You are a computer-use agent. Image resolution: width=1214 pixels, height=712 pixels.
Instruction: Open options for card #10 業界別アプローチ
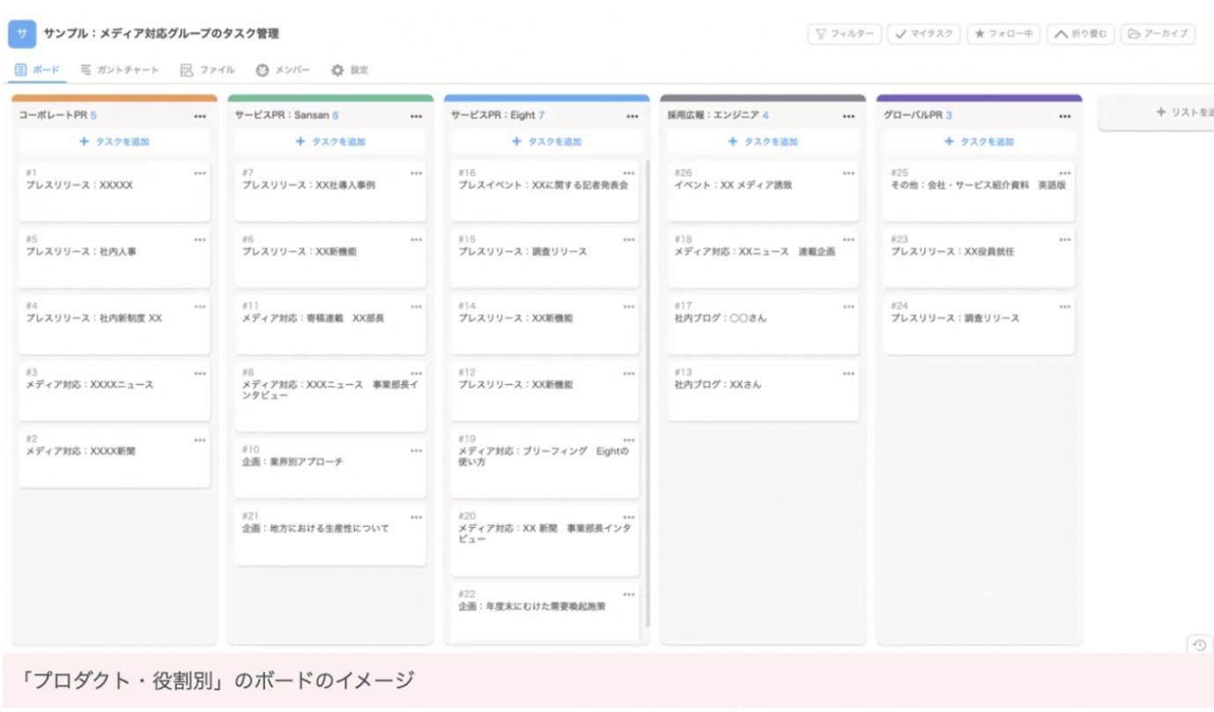416,449
